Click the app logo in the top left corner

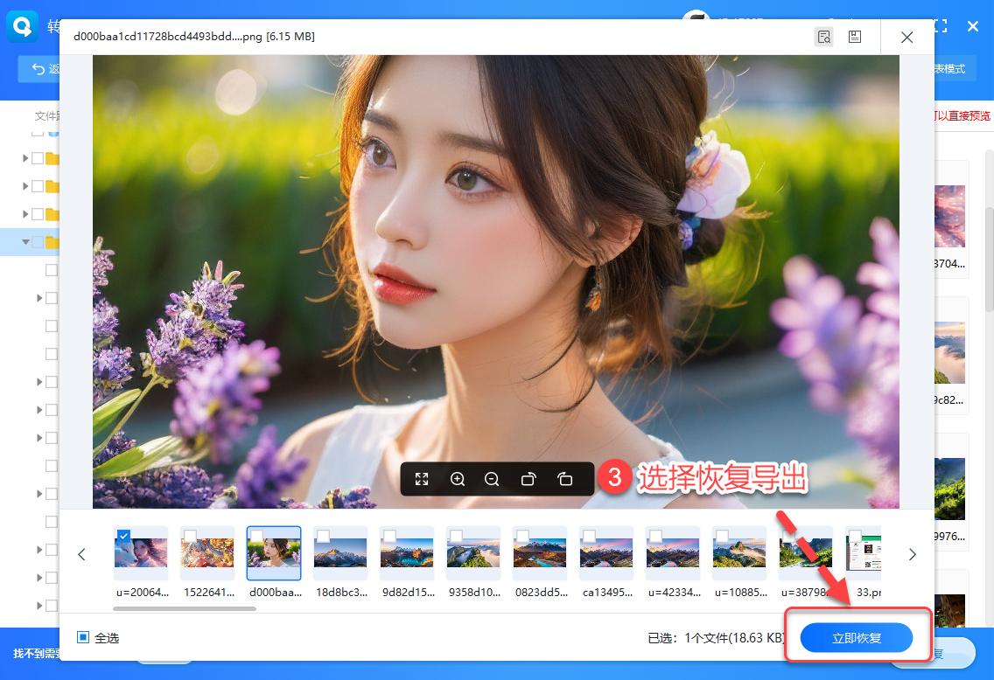(x=21, y=26)
